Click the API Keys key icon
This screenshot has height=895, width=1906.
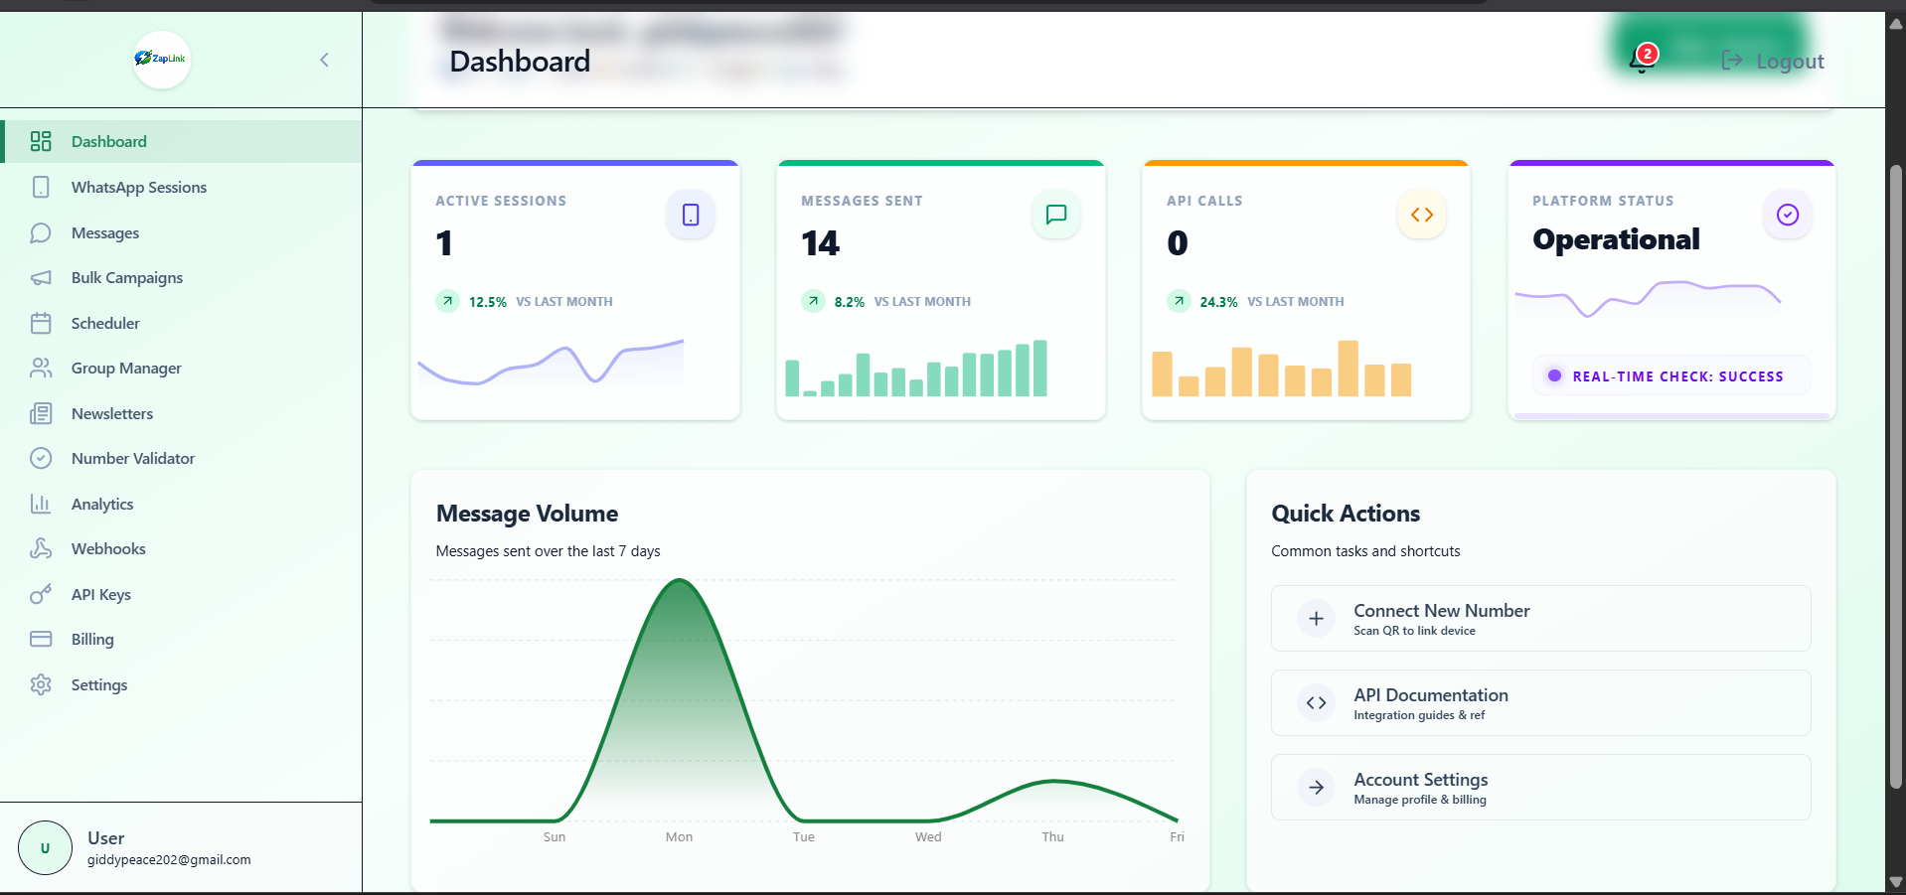tap(41, 594)
